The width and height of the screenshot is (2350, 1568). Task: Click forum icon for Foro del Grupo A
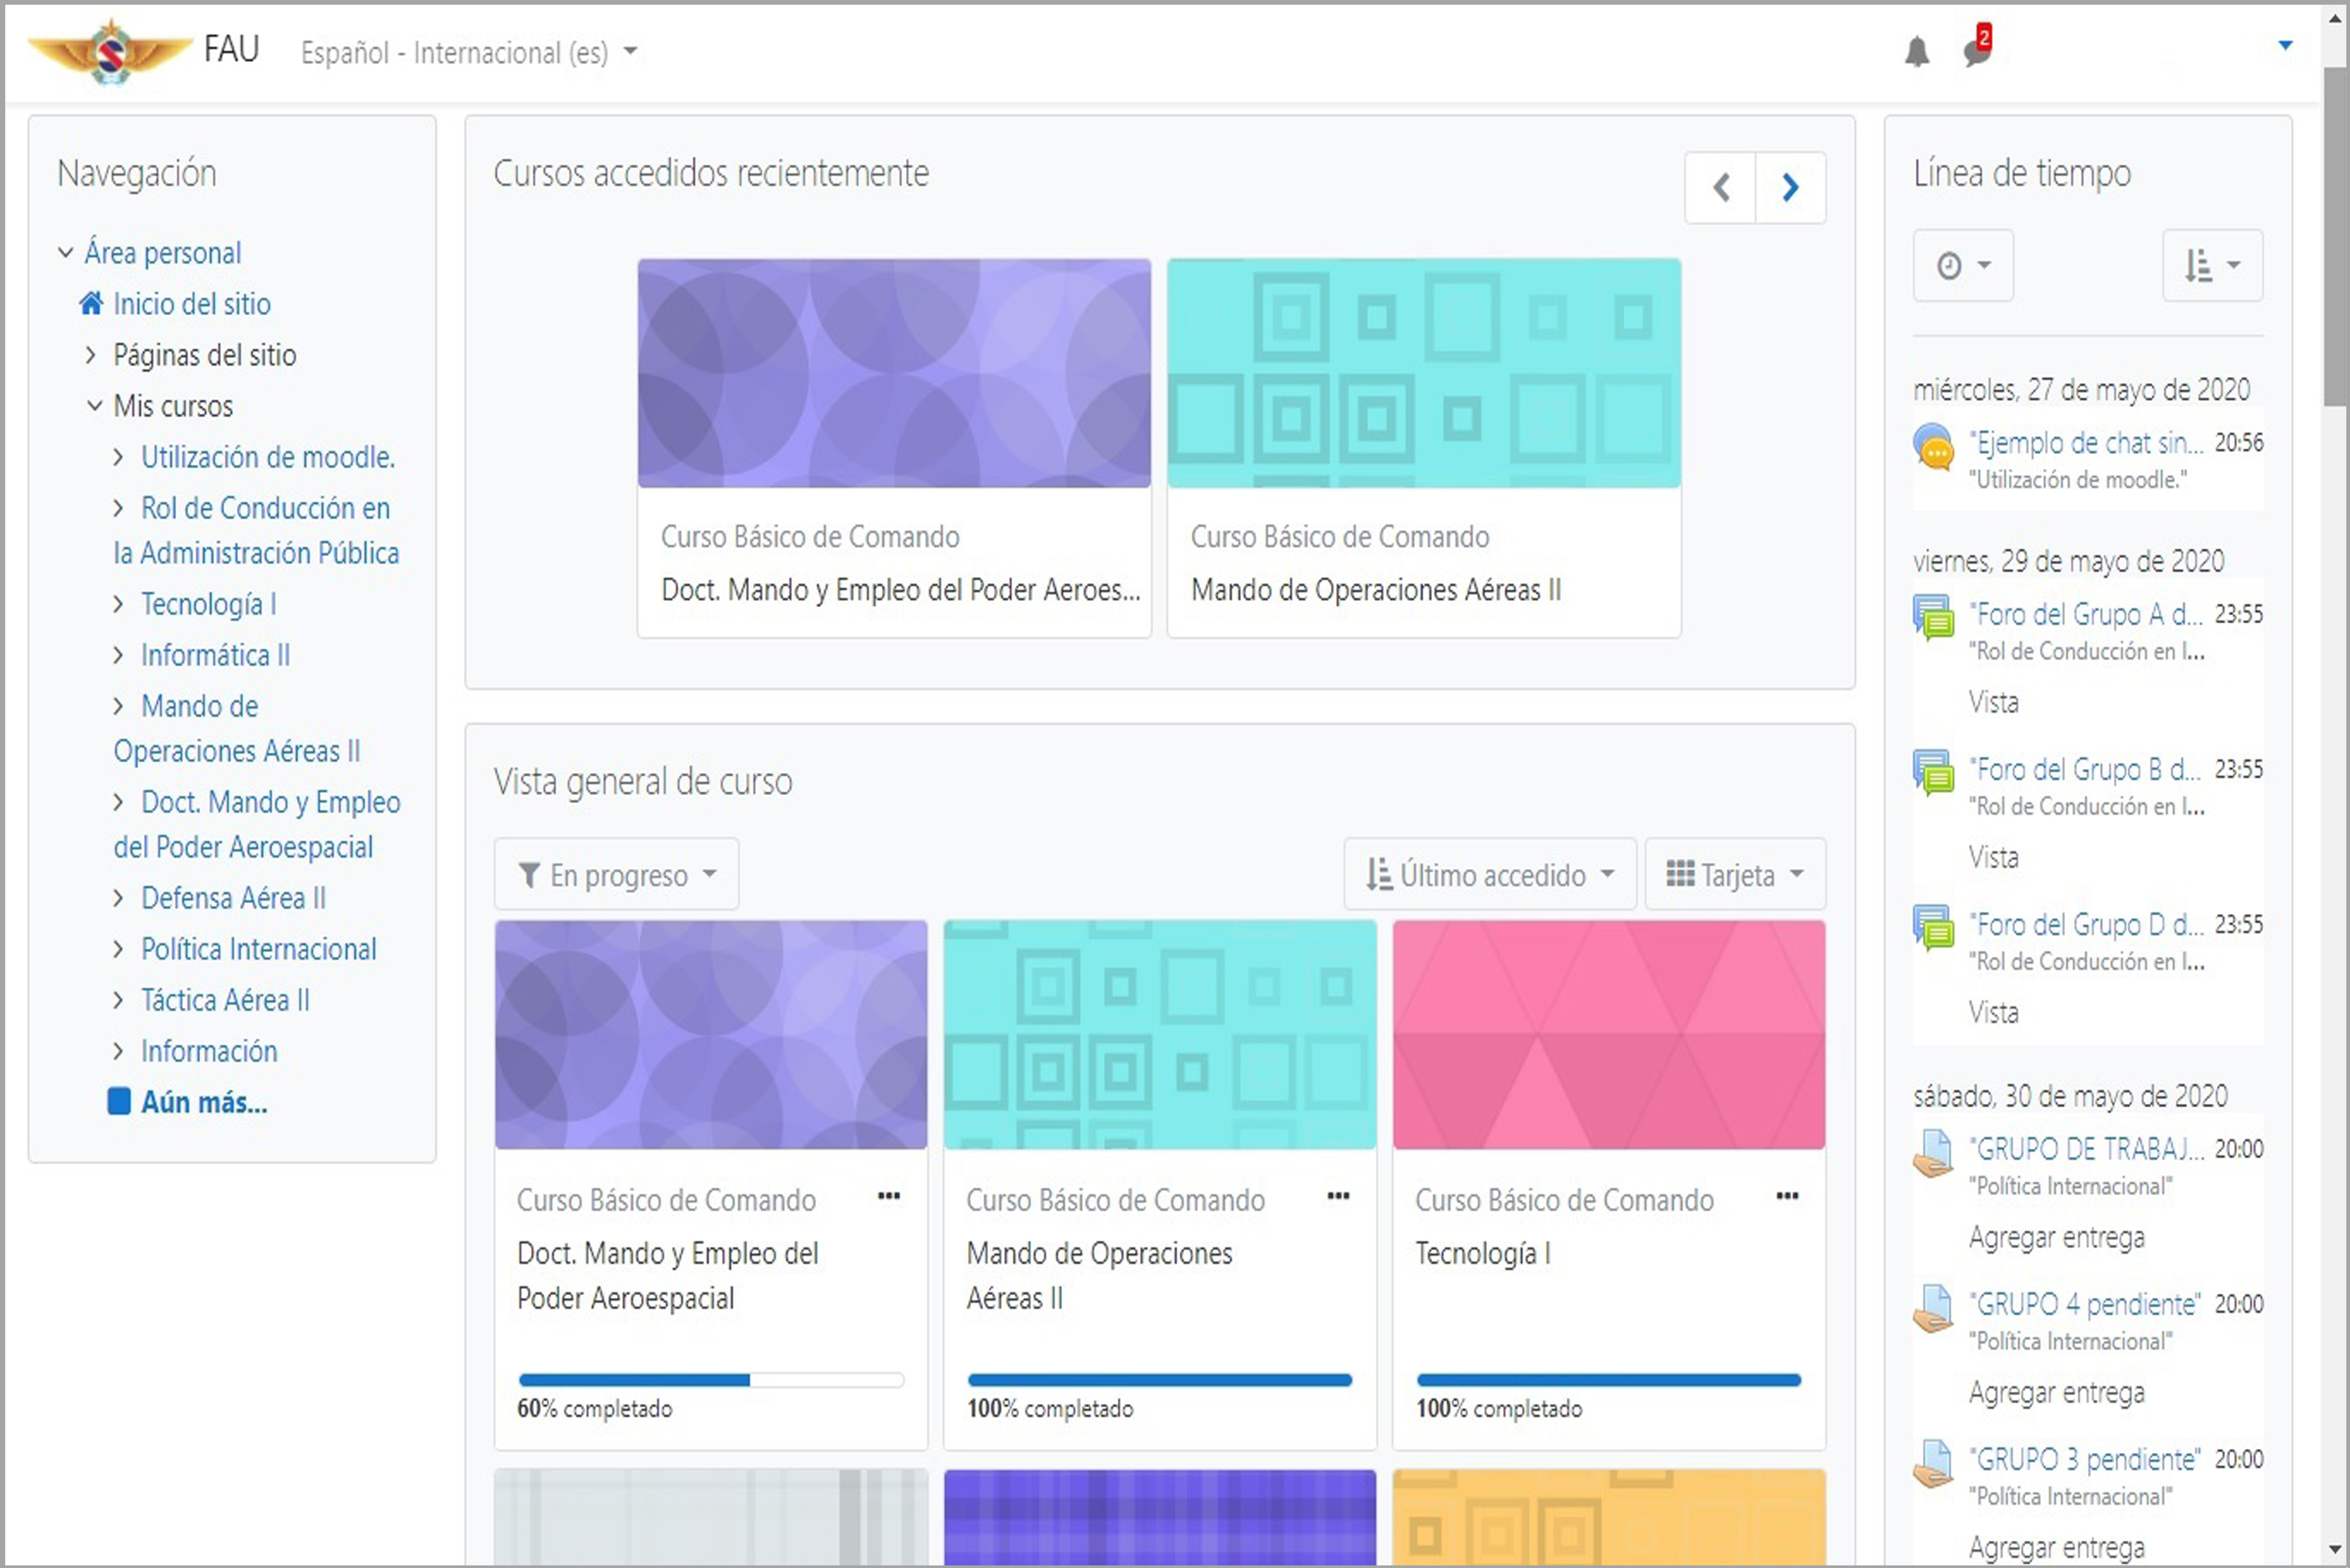(1934, 617)
